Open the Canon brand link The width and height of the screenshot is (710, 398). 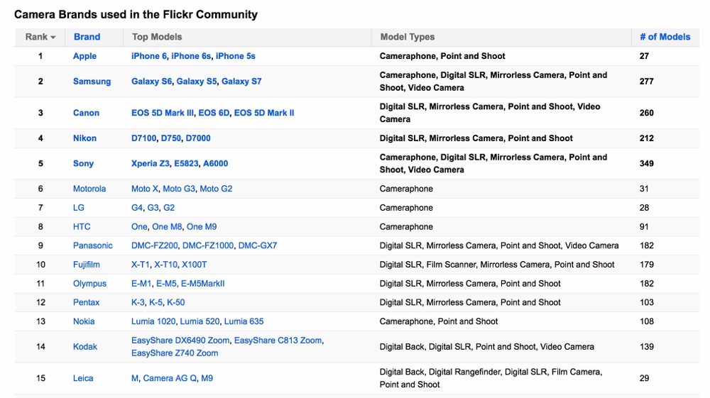pos(86,113)
